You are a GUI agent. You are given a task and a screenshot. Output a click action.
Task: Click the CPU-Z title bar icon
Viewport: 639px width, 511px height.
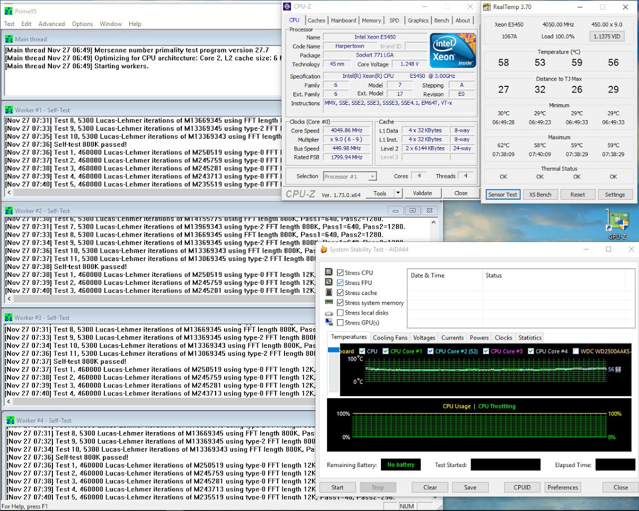coord(287,6)
